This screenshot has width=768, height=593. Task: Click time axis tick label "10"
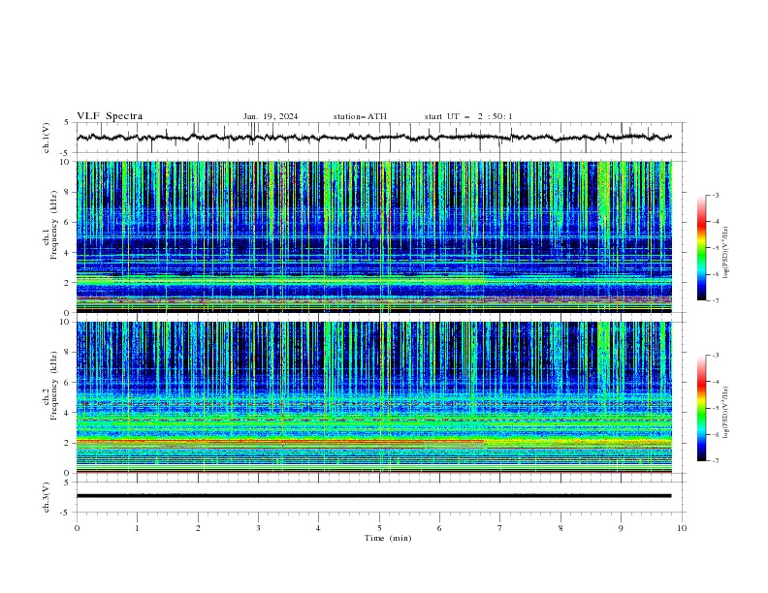tap(682, 528)
